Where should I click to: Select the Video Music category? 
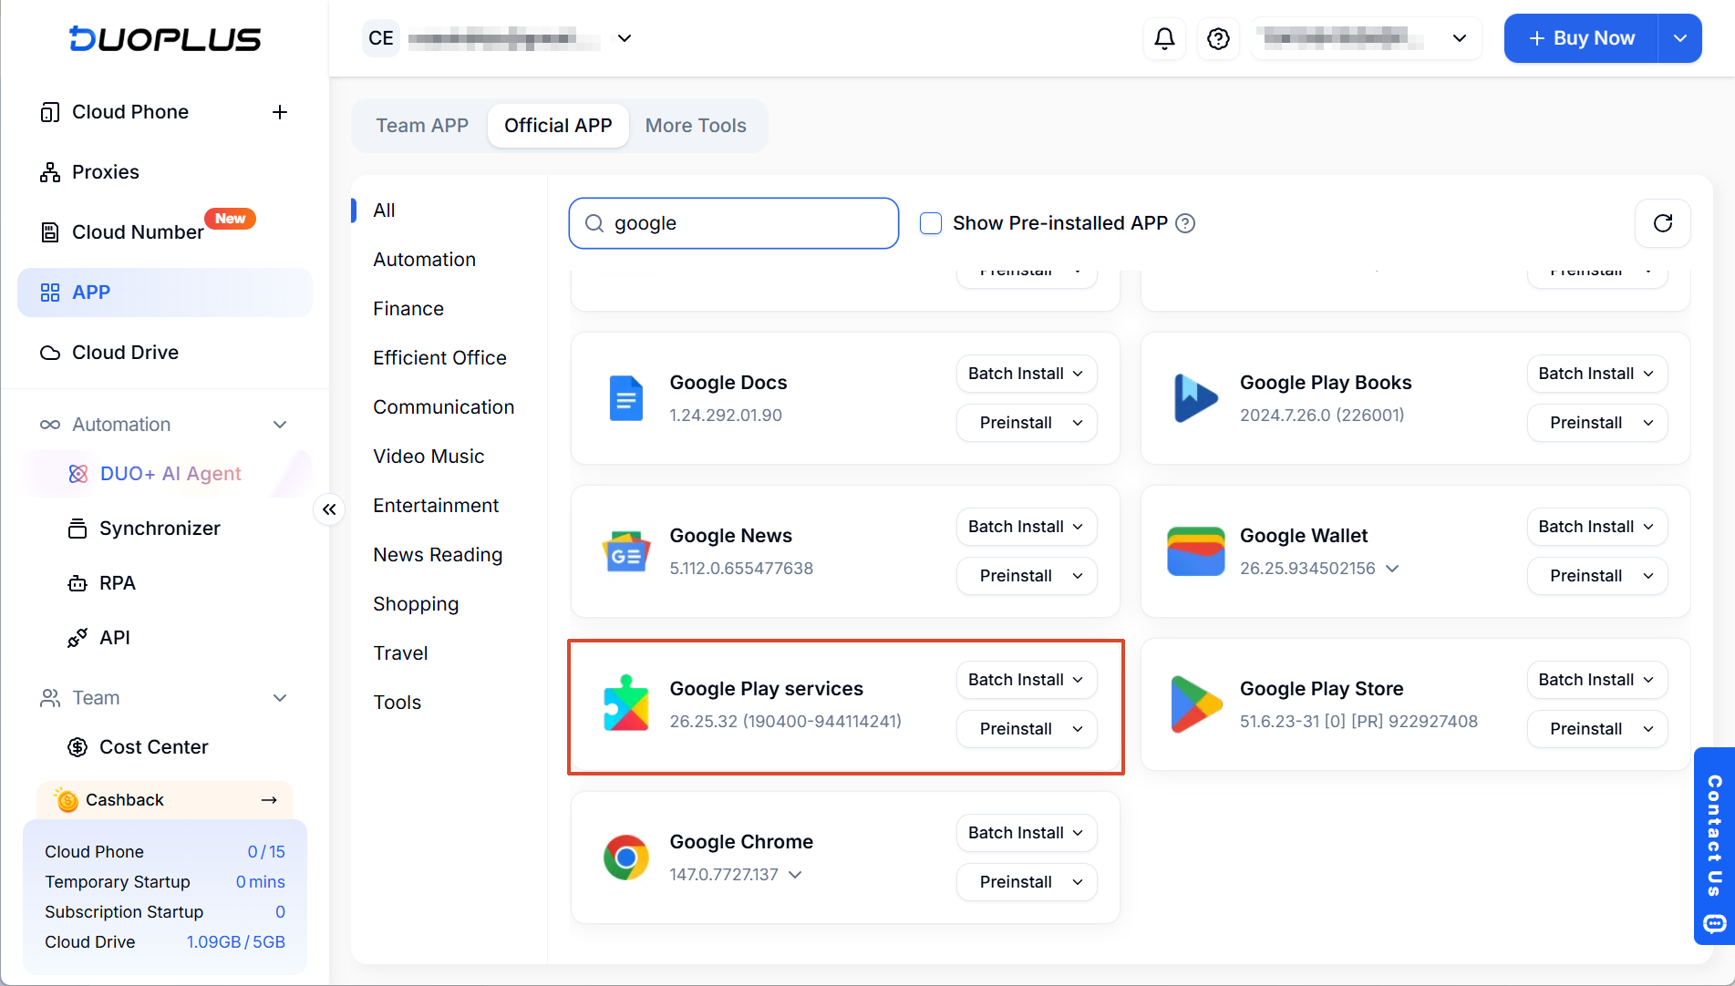[429, 457]
